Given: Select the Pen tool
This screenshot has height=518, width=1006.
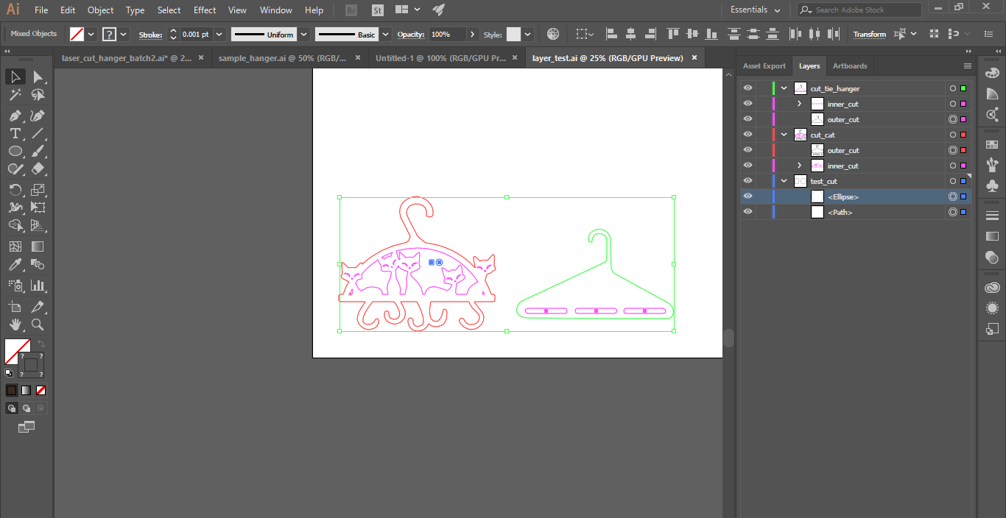Looking at the screenshot, I should tap(15, 116).
